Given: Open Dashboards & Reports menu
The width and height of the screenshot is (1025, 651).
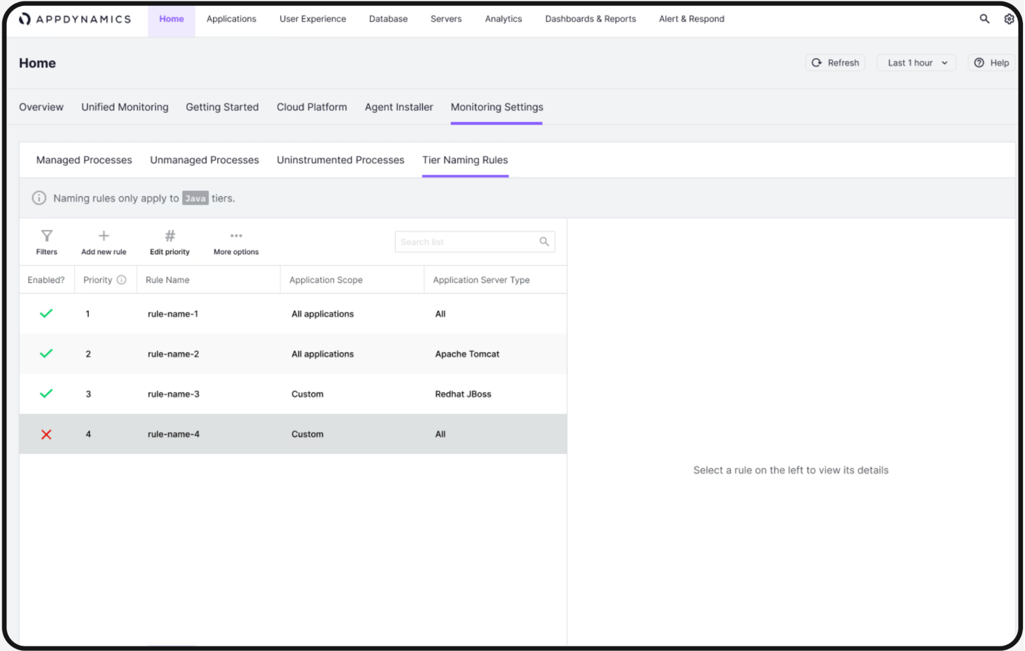Looking at the screenshot, I should (x=591, y=19).
